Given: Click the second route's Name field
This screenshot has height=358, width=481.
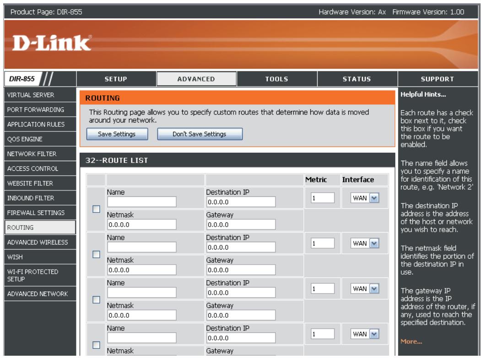Looking at the screenshot, I should (142, 247).
